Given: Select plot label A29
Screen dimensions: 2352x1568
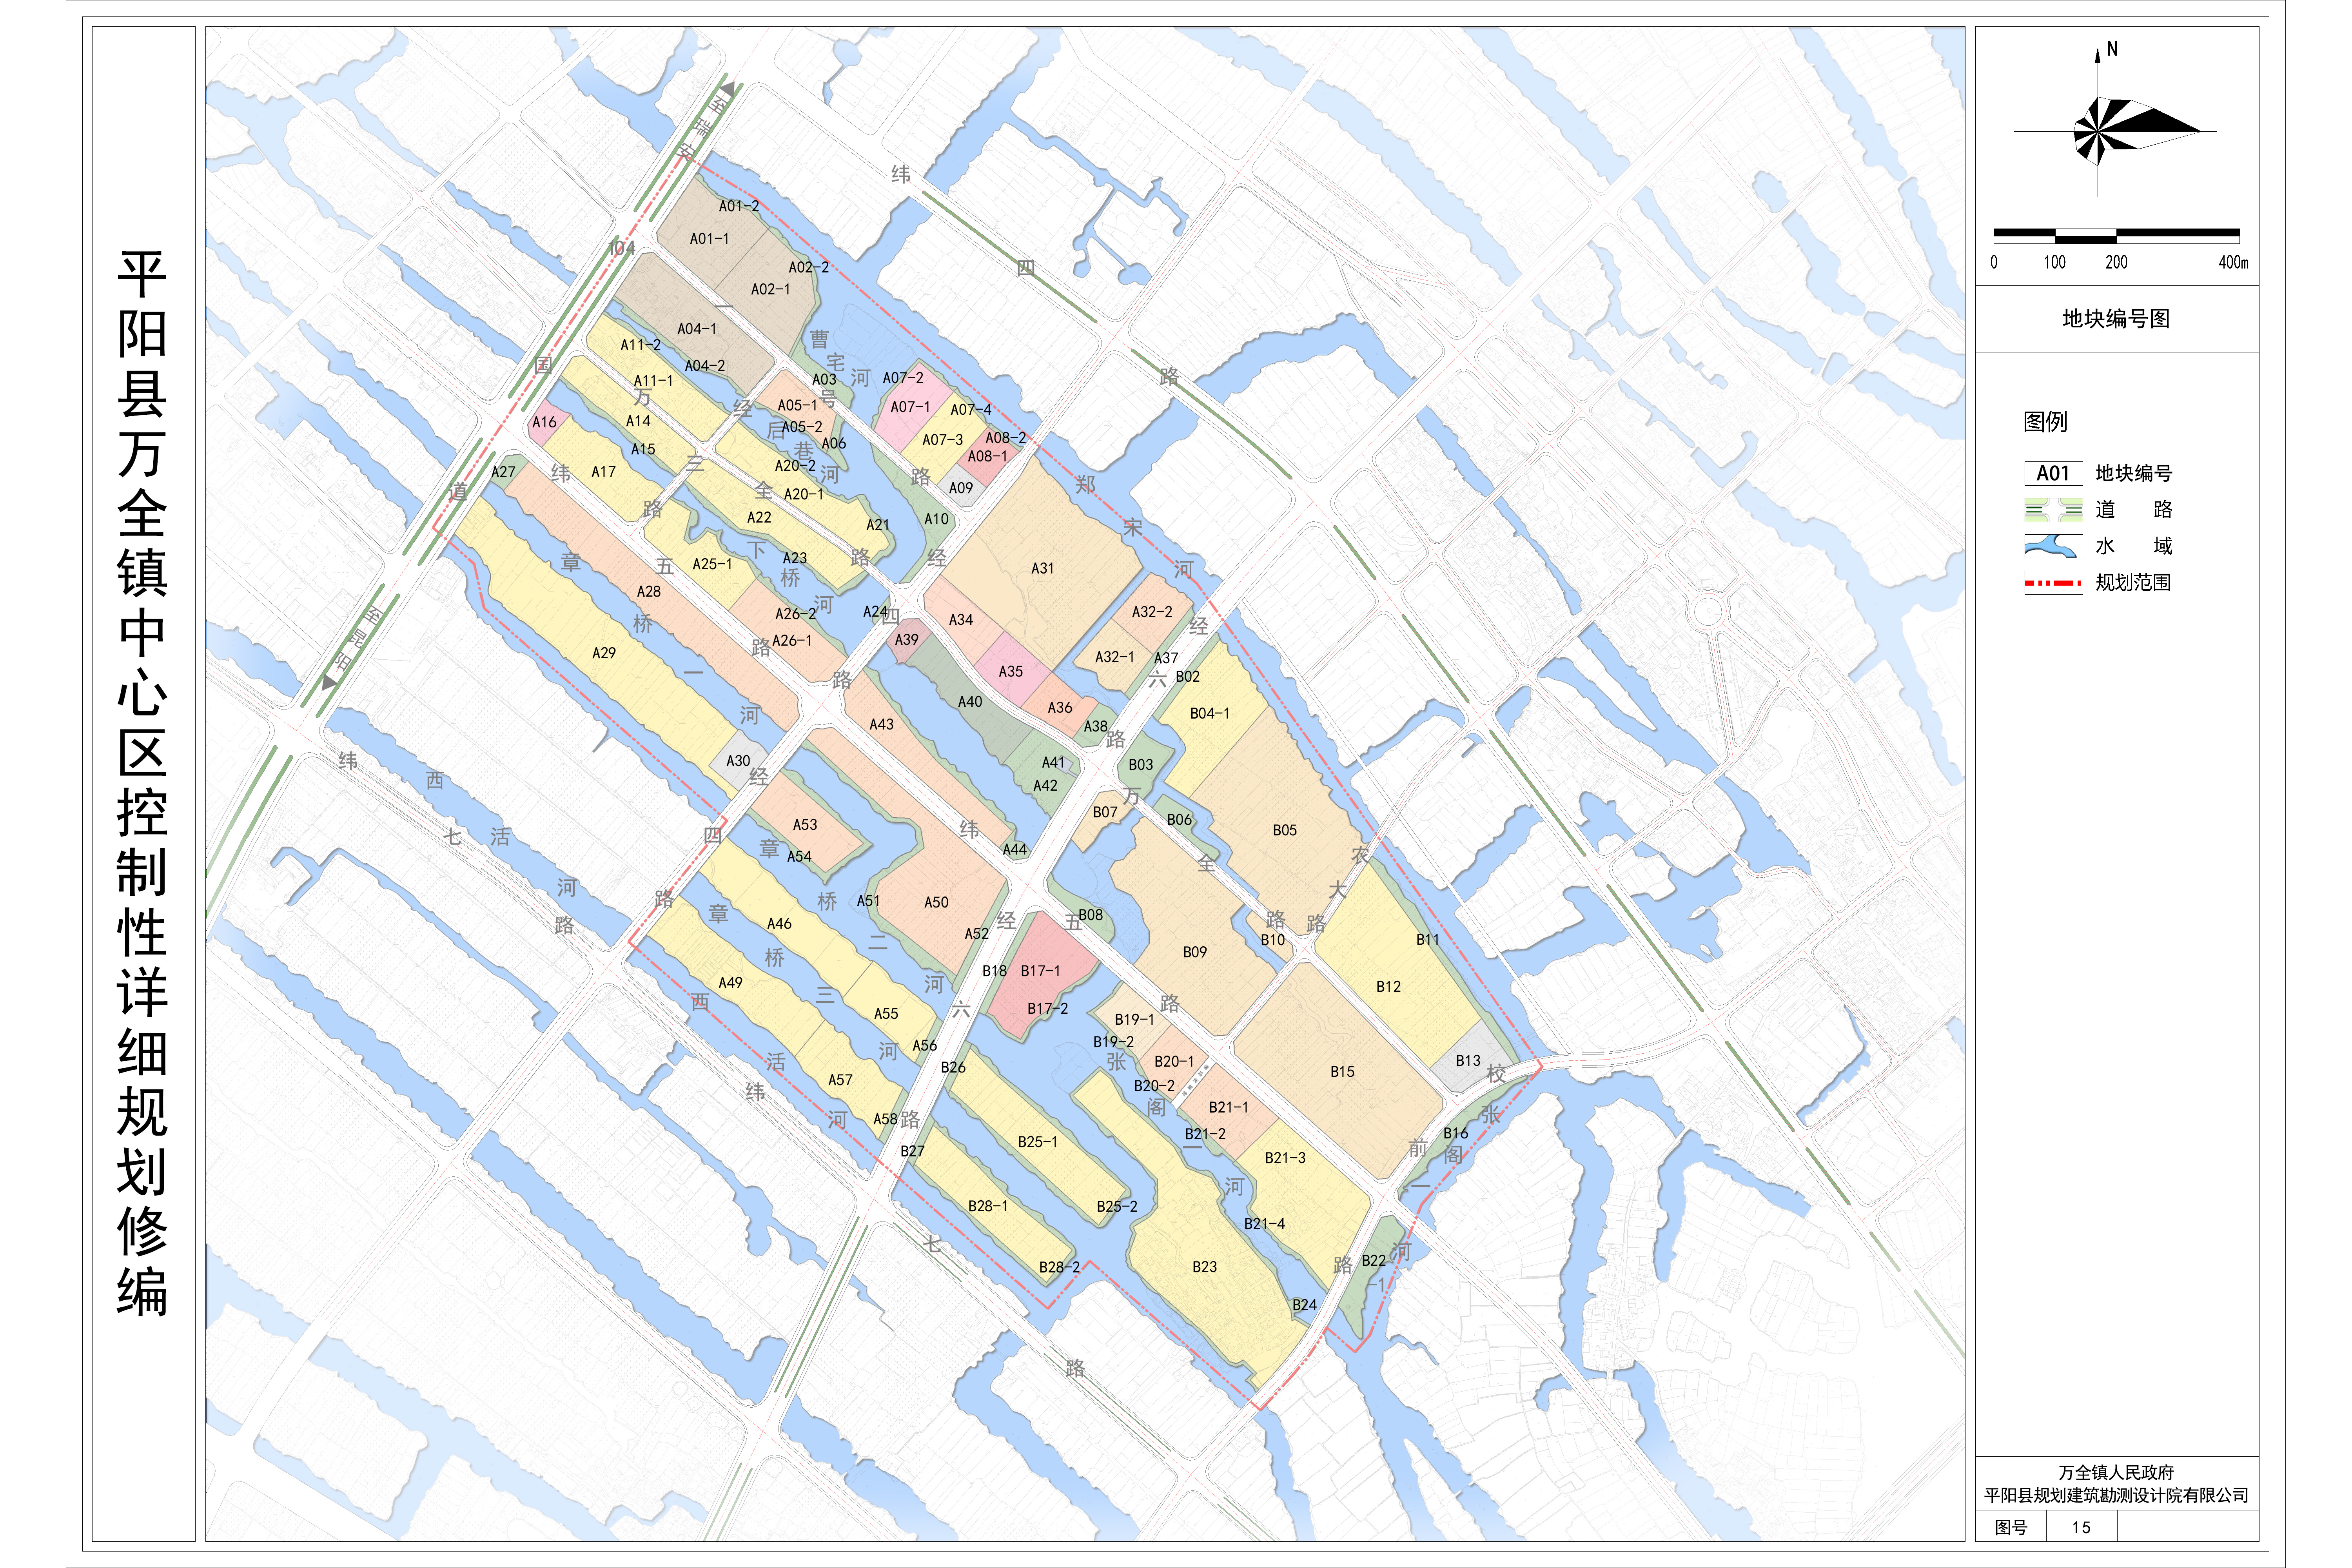Looking at the screenshot, I should pyautogui.click(x=604, y=653).
